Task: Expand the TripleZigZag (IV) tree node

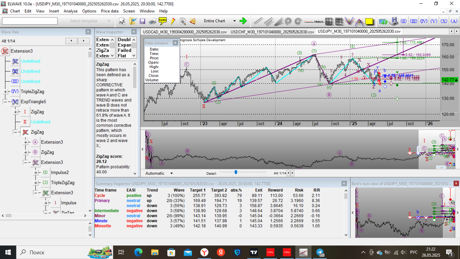Action: pyautogui.click(x=5, y=92)
